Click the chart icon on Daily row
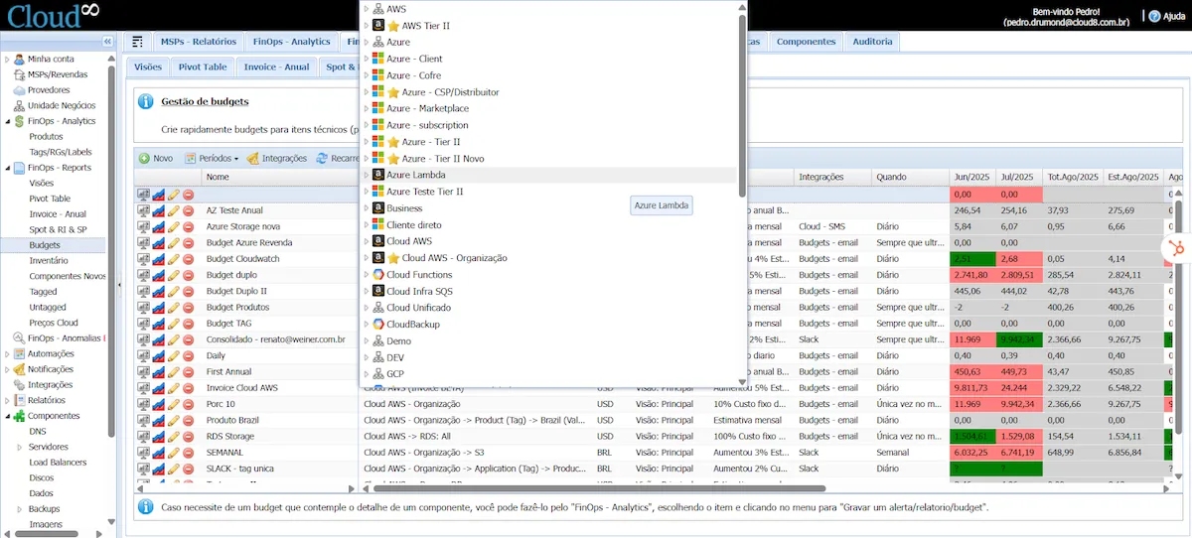 pos(159,355)
